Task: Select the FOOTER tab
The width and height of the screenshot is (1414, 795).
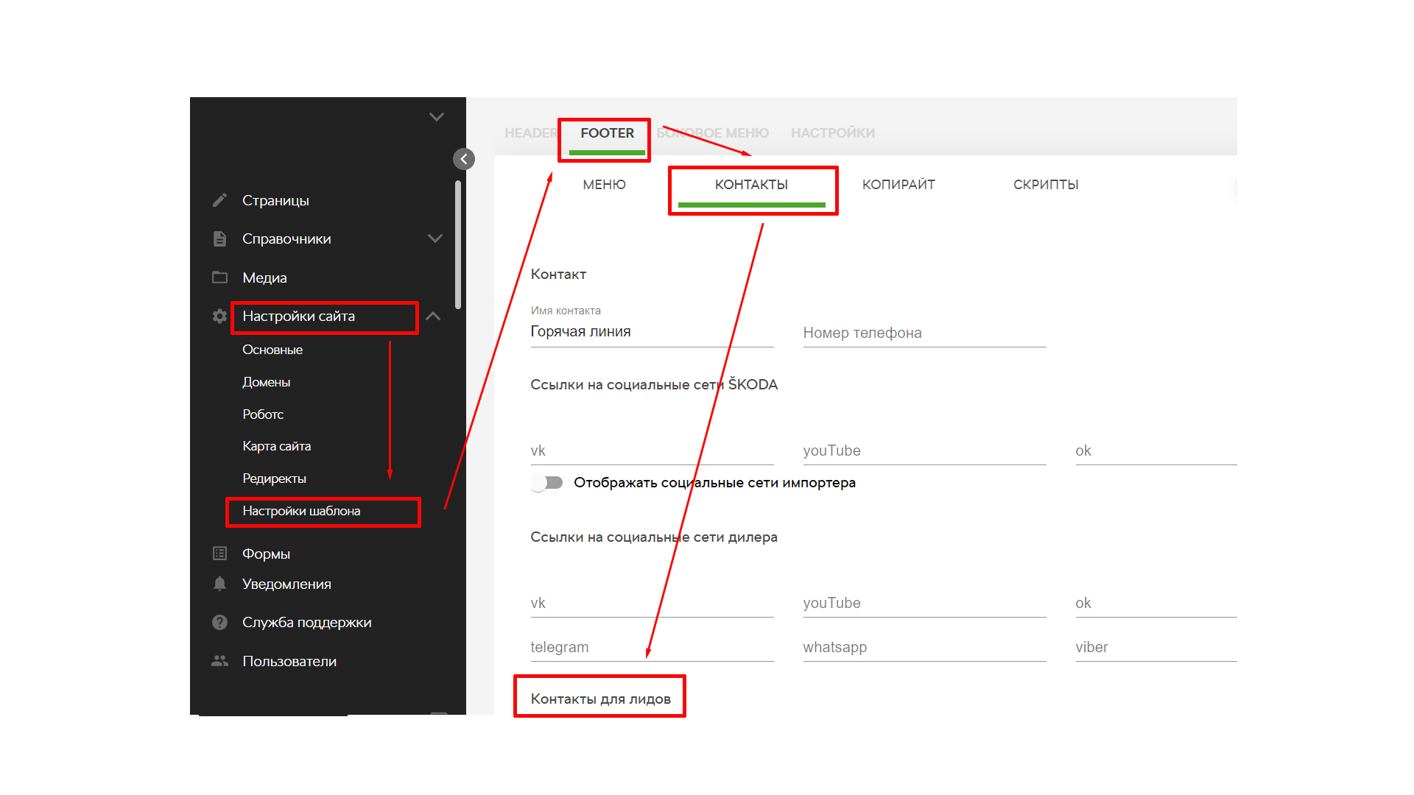Action: tap(607, 133)
